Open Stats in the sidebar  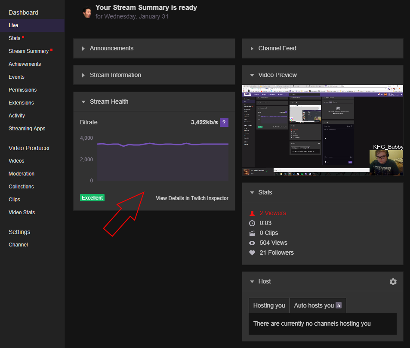pos(14,38)
